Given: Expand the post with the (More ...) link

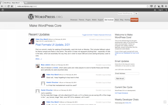Looking at the screenshot, I should coord(39,59).
